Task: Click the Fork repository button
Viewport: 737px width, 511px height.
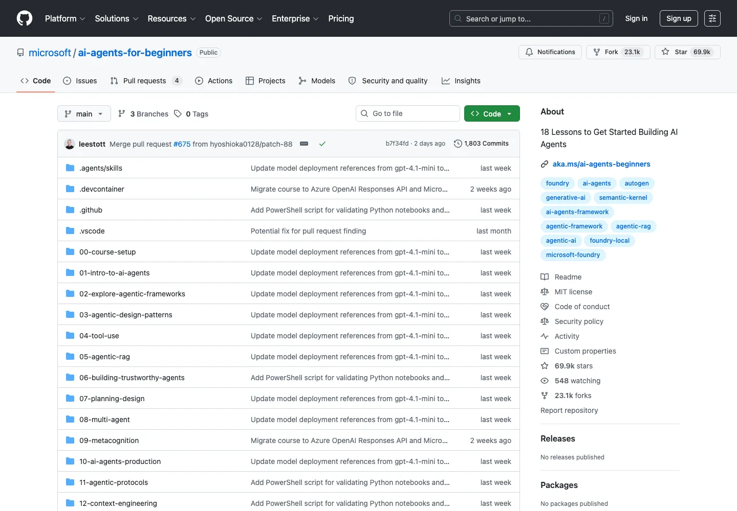Action: (618, 52)
